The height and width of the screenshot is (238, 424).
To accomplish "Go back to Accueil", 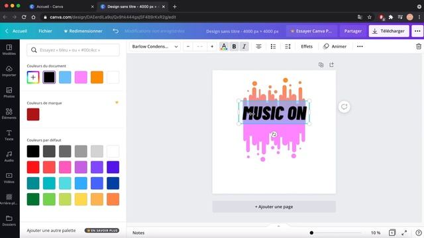I will tap(16, 31).
